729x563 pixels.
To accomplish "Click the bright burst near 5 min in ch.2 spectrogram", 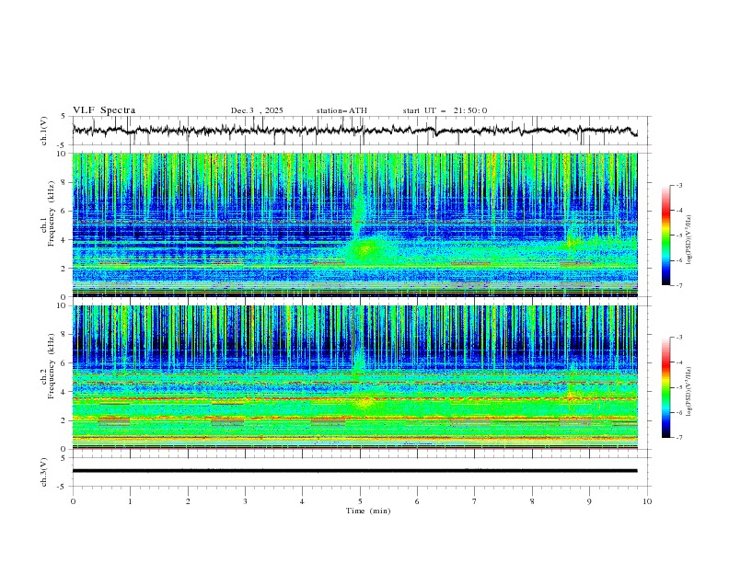I will [364, 402].
